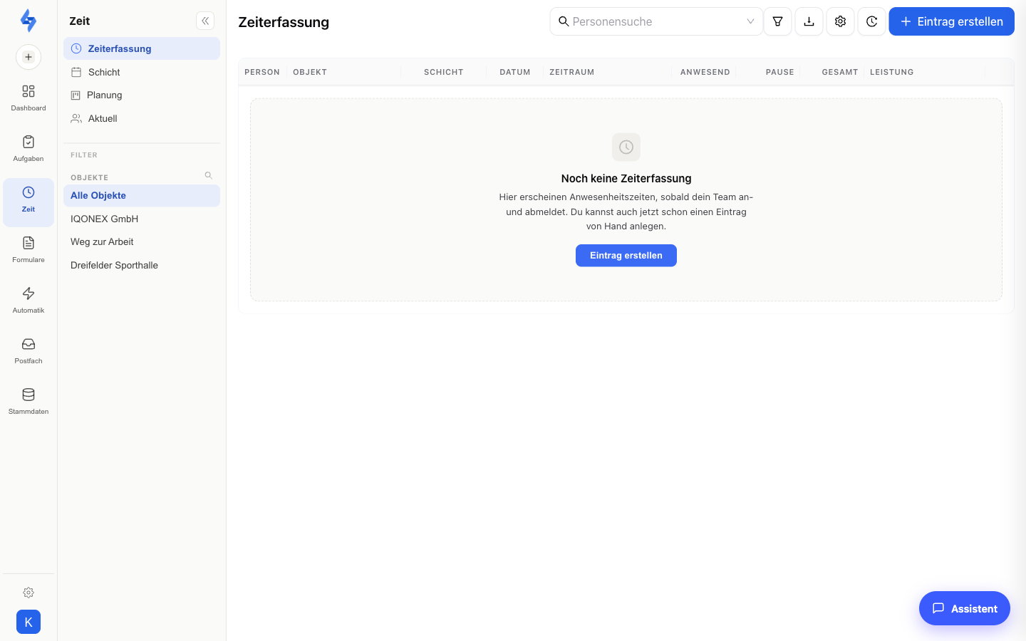The image size is (1026, 641).
Task: Click the ANWESEND column header
Action: coord(705,72)
